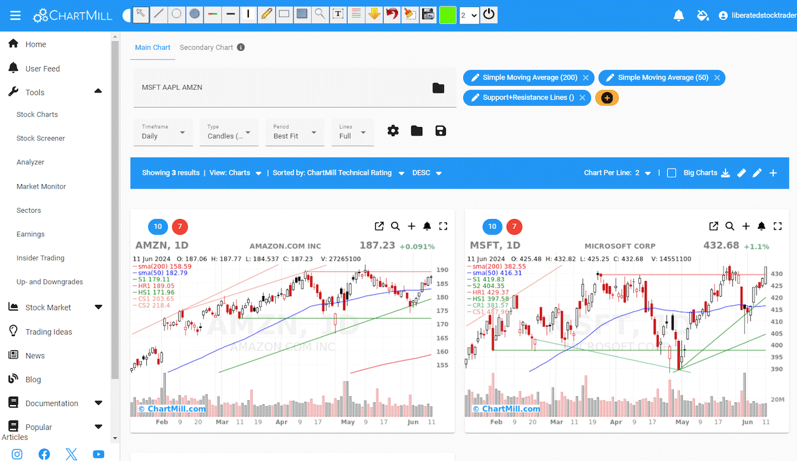Go to Insider Trading page
797x461 pixels.
pyautogui.click(x=40, y=258)
